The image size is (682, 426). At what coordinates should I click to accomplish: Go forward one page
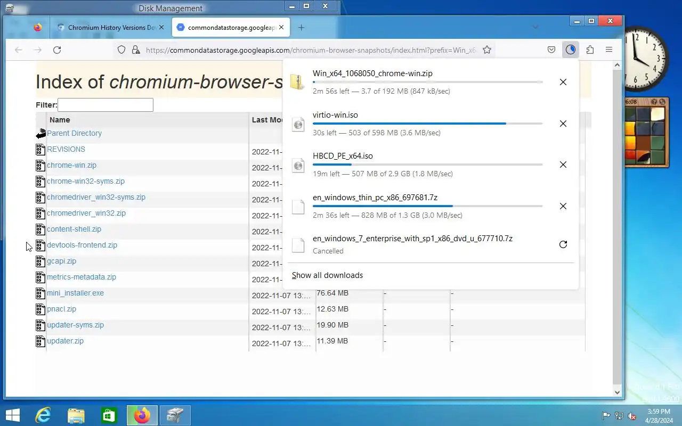tap(38, 50)
